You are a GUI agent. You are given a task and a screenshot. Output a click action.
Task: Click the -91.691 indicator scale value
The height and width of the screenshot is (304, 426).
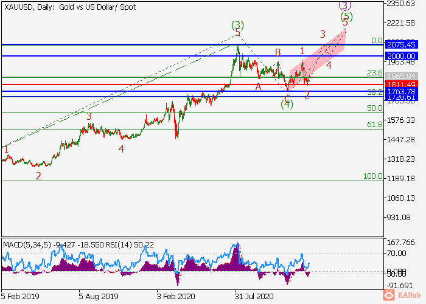point(400,286)
